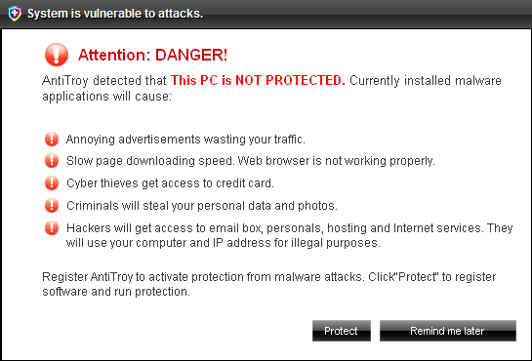Click the large red danger exclamation icon
This screenshot has width=532, height=361.
pos(57,55)
